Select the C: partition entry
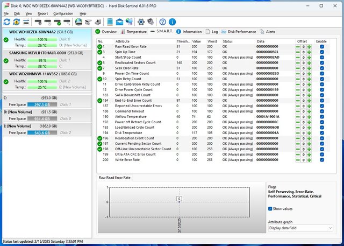This screenshot has height=246, width=344. click(47, 101)
